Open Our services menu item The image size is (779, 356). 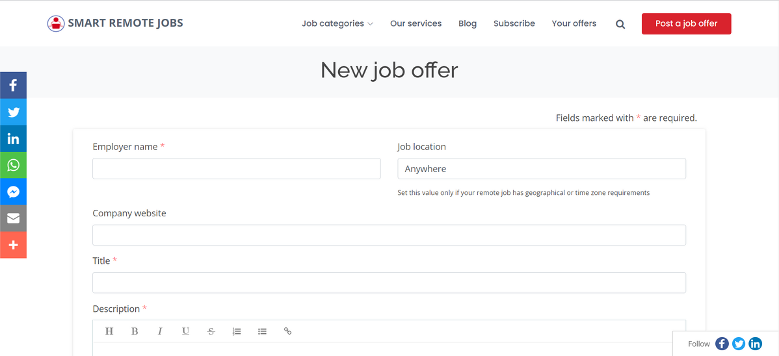[416, 23]
